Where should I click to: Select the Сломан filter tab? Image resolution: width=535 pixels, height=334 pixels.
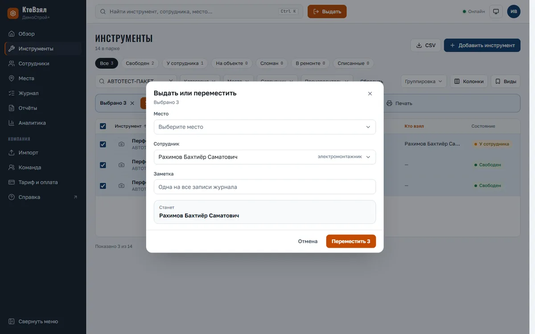pyautogui.click(x=272, y=63)
